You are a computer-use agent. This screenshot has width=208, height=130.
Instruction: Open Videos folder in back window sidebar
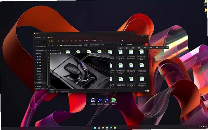[x=39, y=57]
